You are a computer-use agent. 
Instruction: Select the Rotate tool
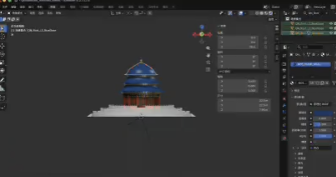[3, 54]
